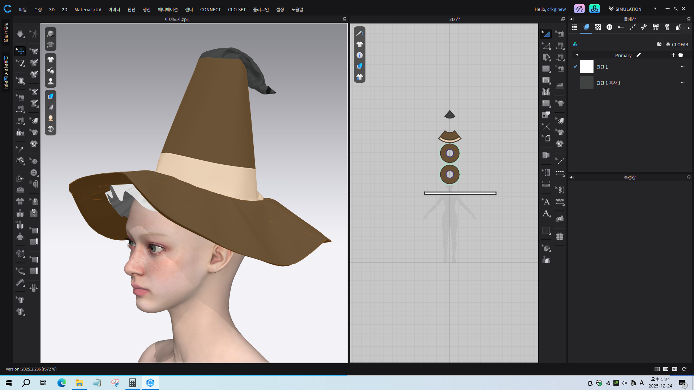Open the options menu for 원단 1 복사 1
The width and height of the screenshot is (694, 390).
(682, 82)
